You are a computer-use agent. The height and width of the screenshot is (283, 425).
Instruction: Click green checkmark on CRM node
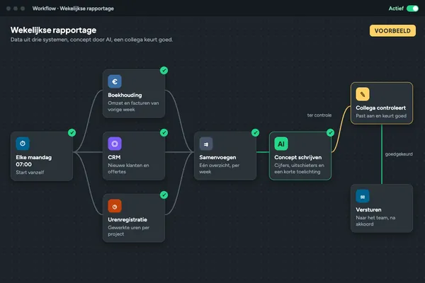pyautogui.click(x=164, y=133)
